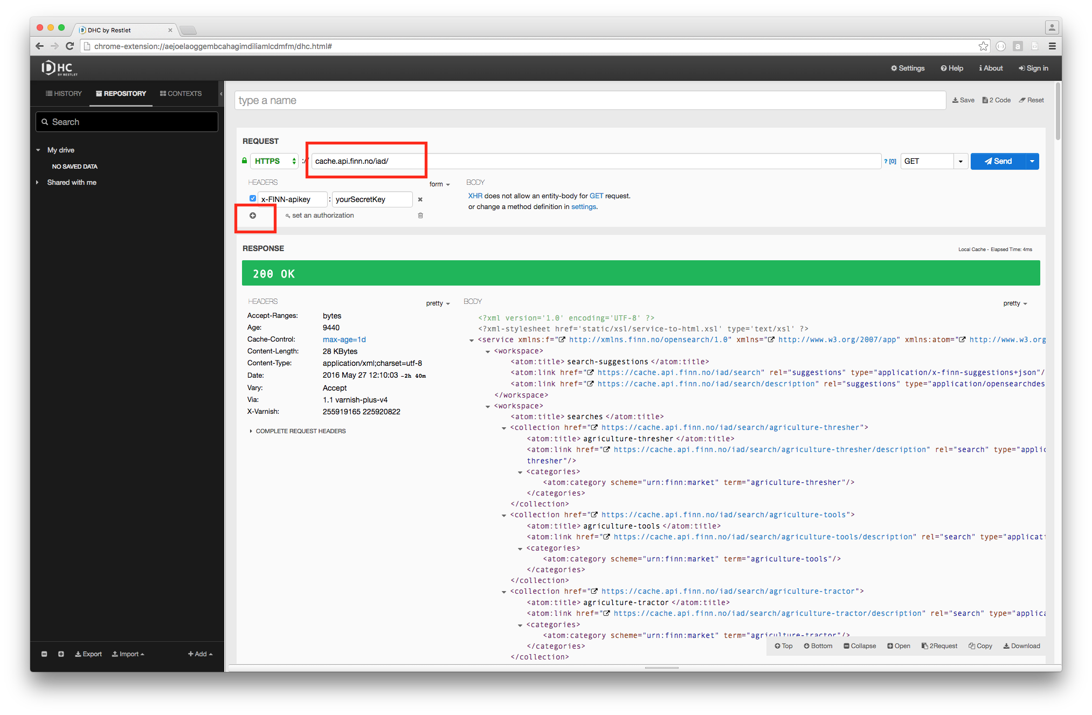Click the sidebar Search field
Viewport: 1092px width, 715px height.
[127, 122]
